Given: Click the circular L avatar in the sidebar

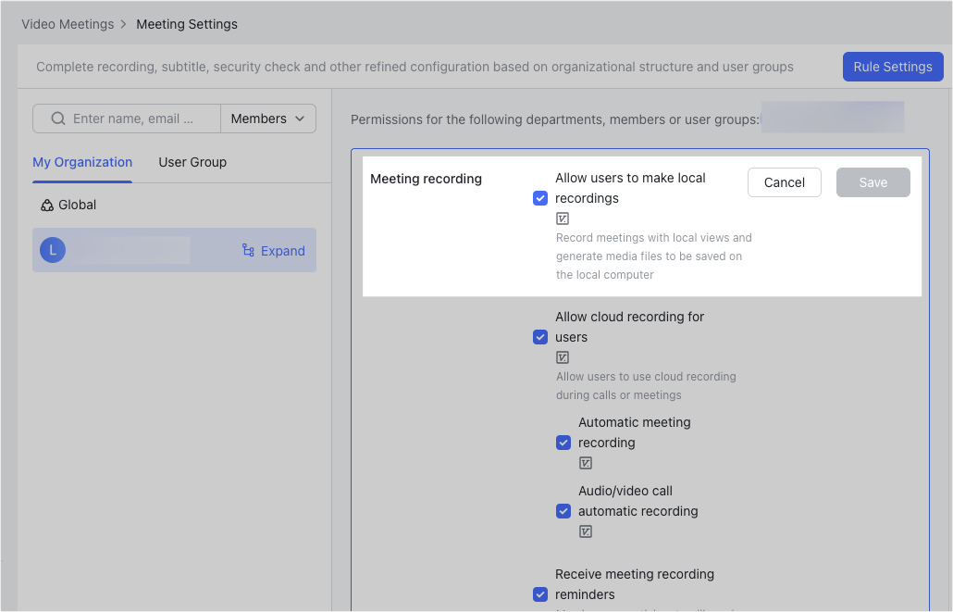Looking at the screenshot, I should [53, 250].
